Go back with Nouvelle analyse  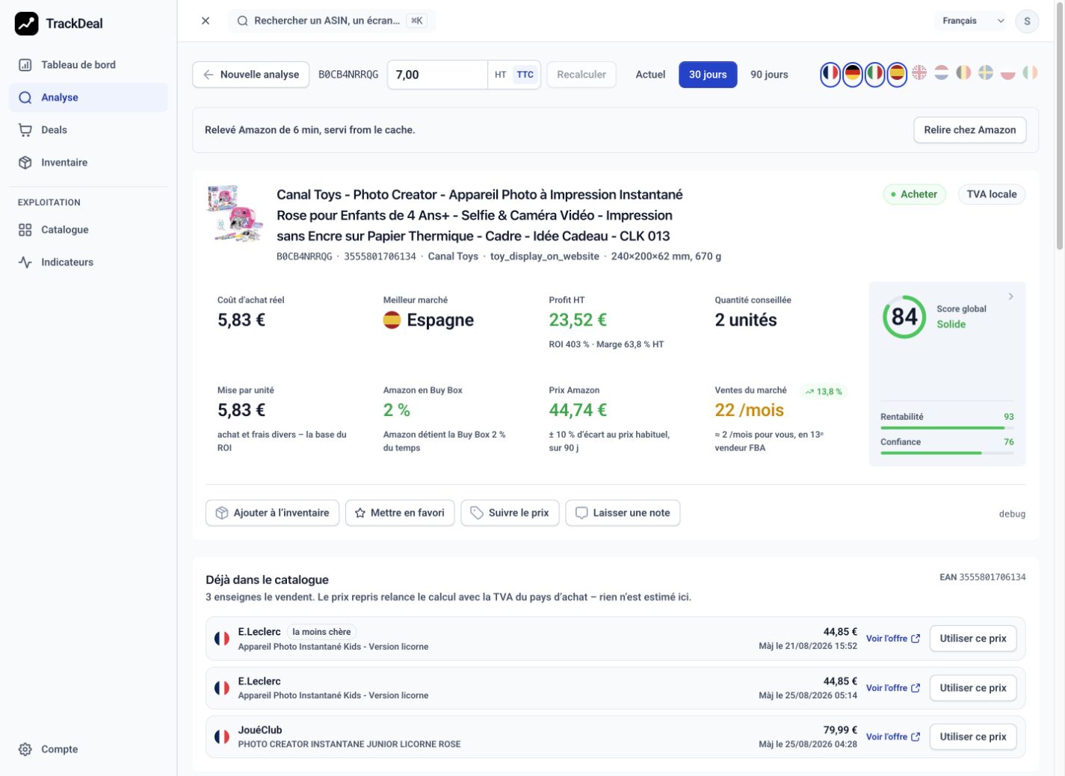tap(250, 75)
